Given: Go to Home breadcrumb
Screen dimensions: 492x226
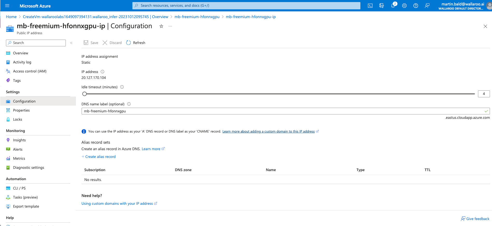Looking at the screenshot, I should [x=11, y=17].
